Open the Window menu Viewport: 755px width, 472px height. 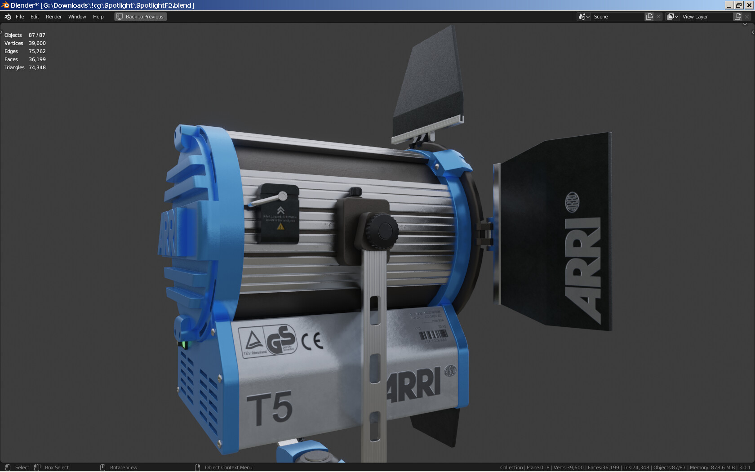pos(77,17)
